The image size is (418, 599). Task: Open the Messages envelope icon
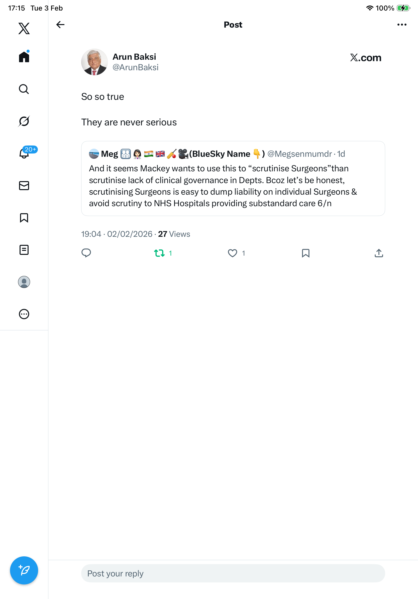click(24, 185)
